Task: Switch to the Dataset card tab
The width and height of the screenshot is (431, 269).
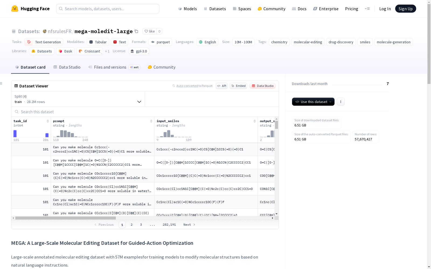Action: tap(30, 67)
